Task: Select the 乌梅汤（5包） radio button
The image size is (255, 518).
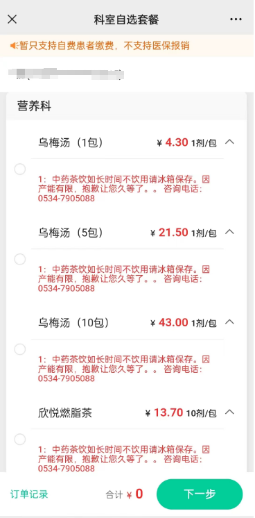Action: point(20,259)
